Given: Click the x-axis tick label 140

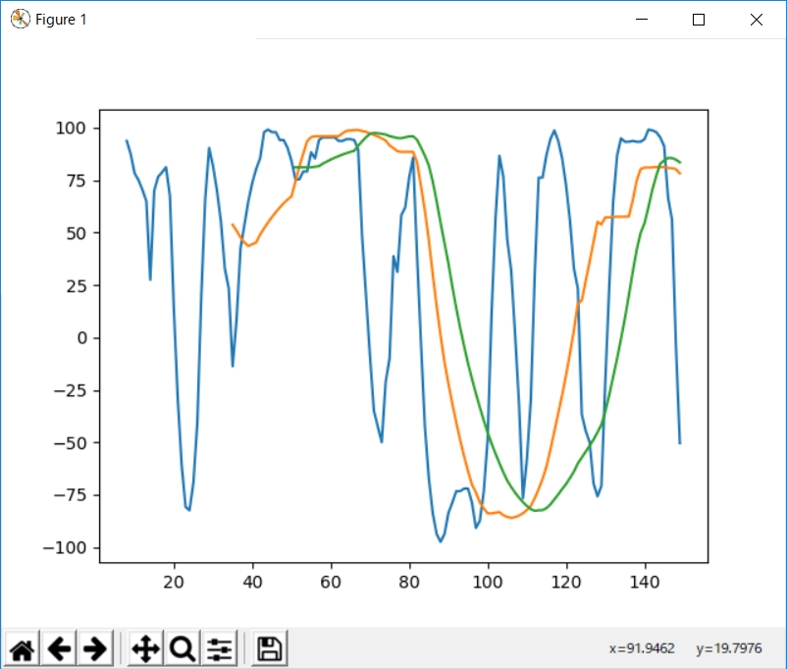Looking at the screenshot, I should pos(645,580).
